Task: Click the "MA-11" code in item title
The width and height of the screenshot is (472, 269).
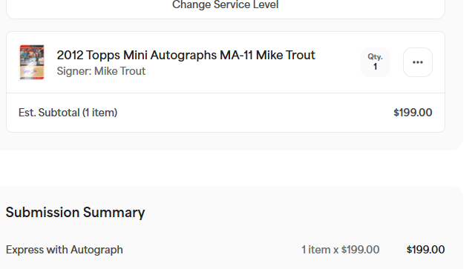Action: 236,56
